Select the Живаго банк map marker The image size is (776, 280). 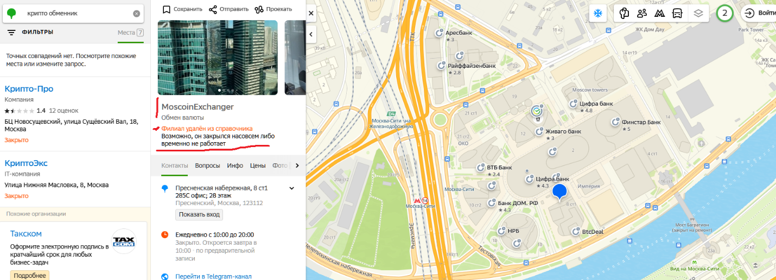539,131
